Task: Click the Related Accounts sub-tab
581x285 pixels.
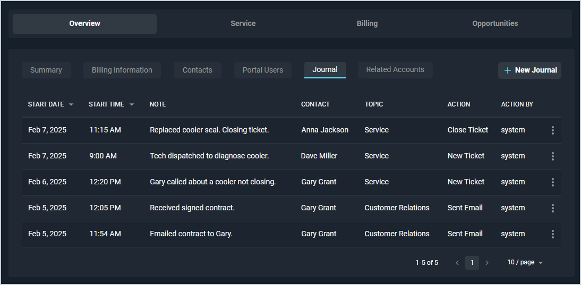Action: pos(395,70)
